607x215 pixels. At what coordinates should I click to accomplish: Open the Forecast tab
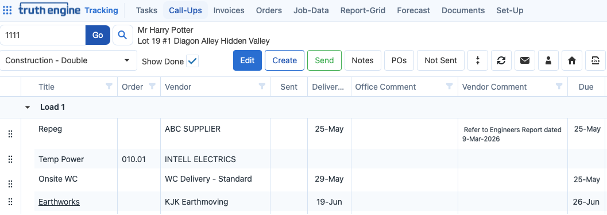pyautogui.click(x=413, y=10)
